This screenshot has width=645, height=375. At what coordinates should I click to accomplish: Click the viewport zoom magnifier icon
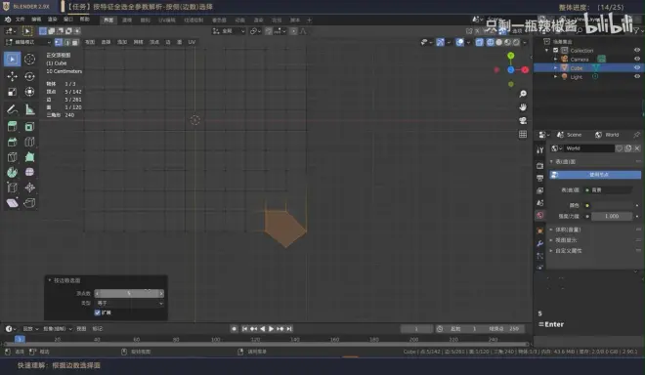tap(523, 94)
